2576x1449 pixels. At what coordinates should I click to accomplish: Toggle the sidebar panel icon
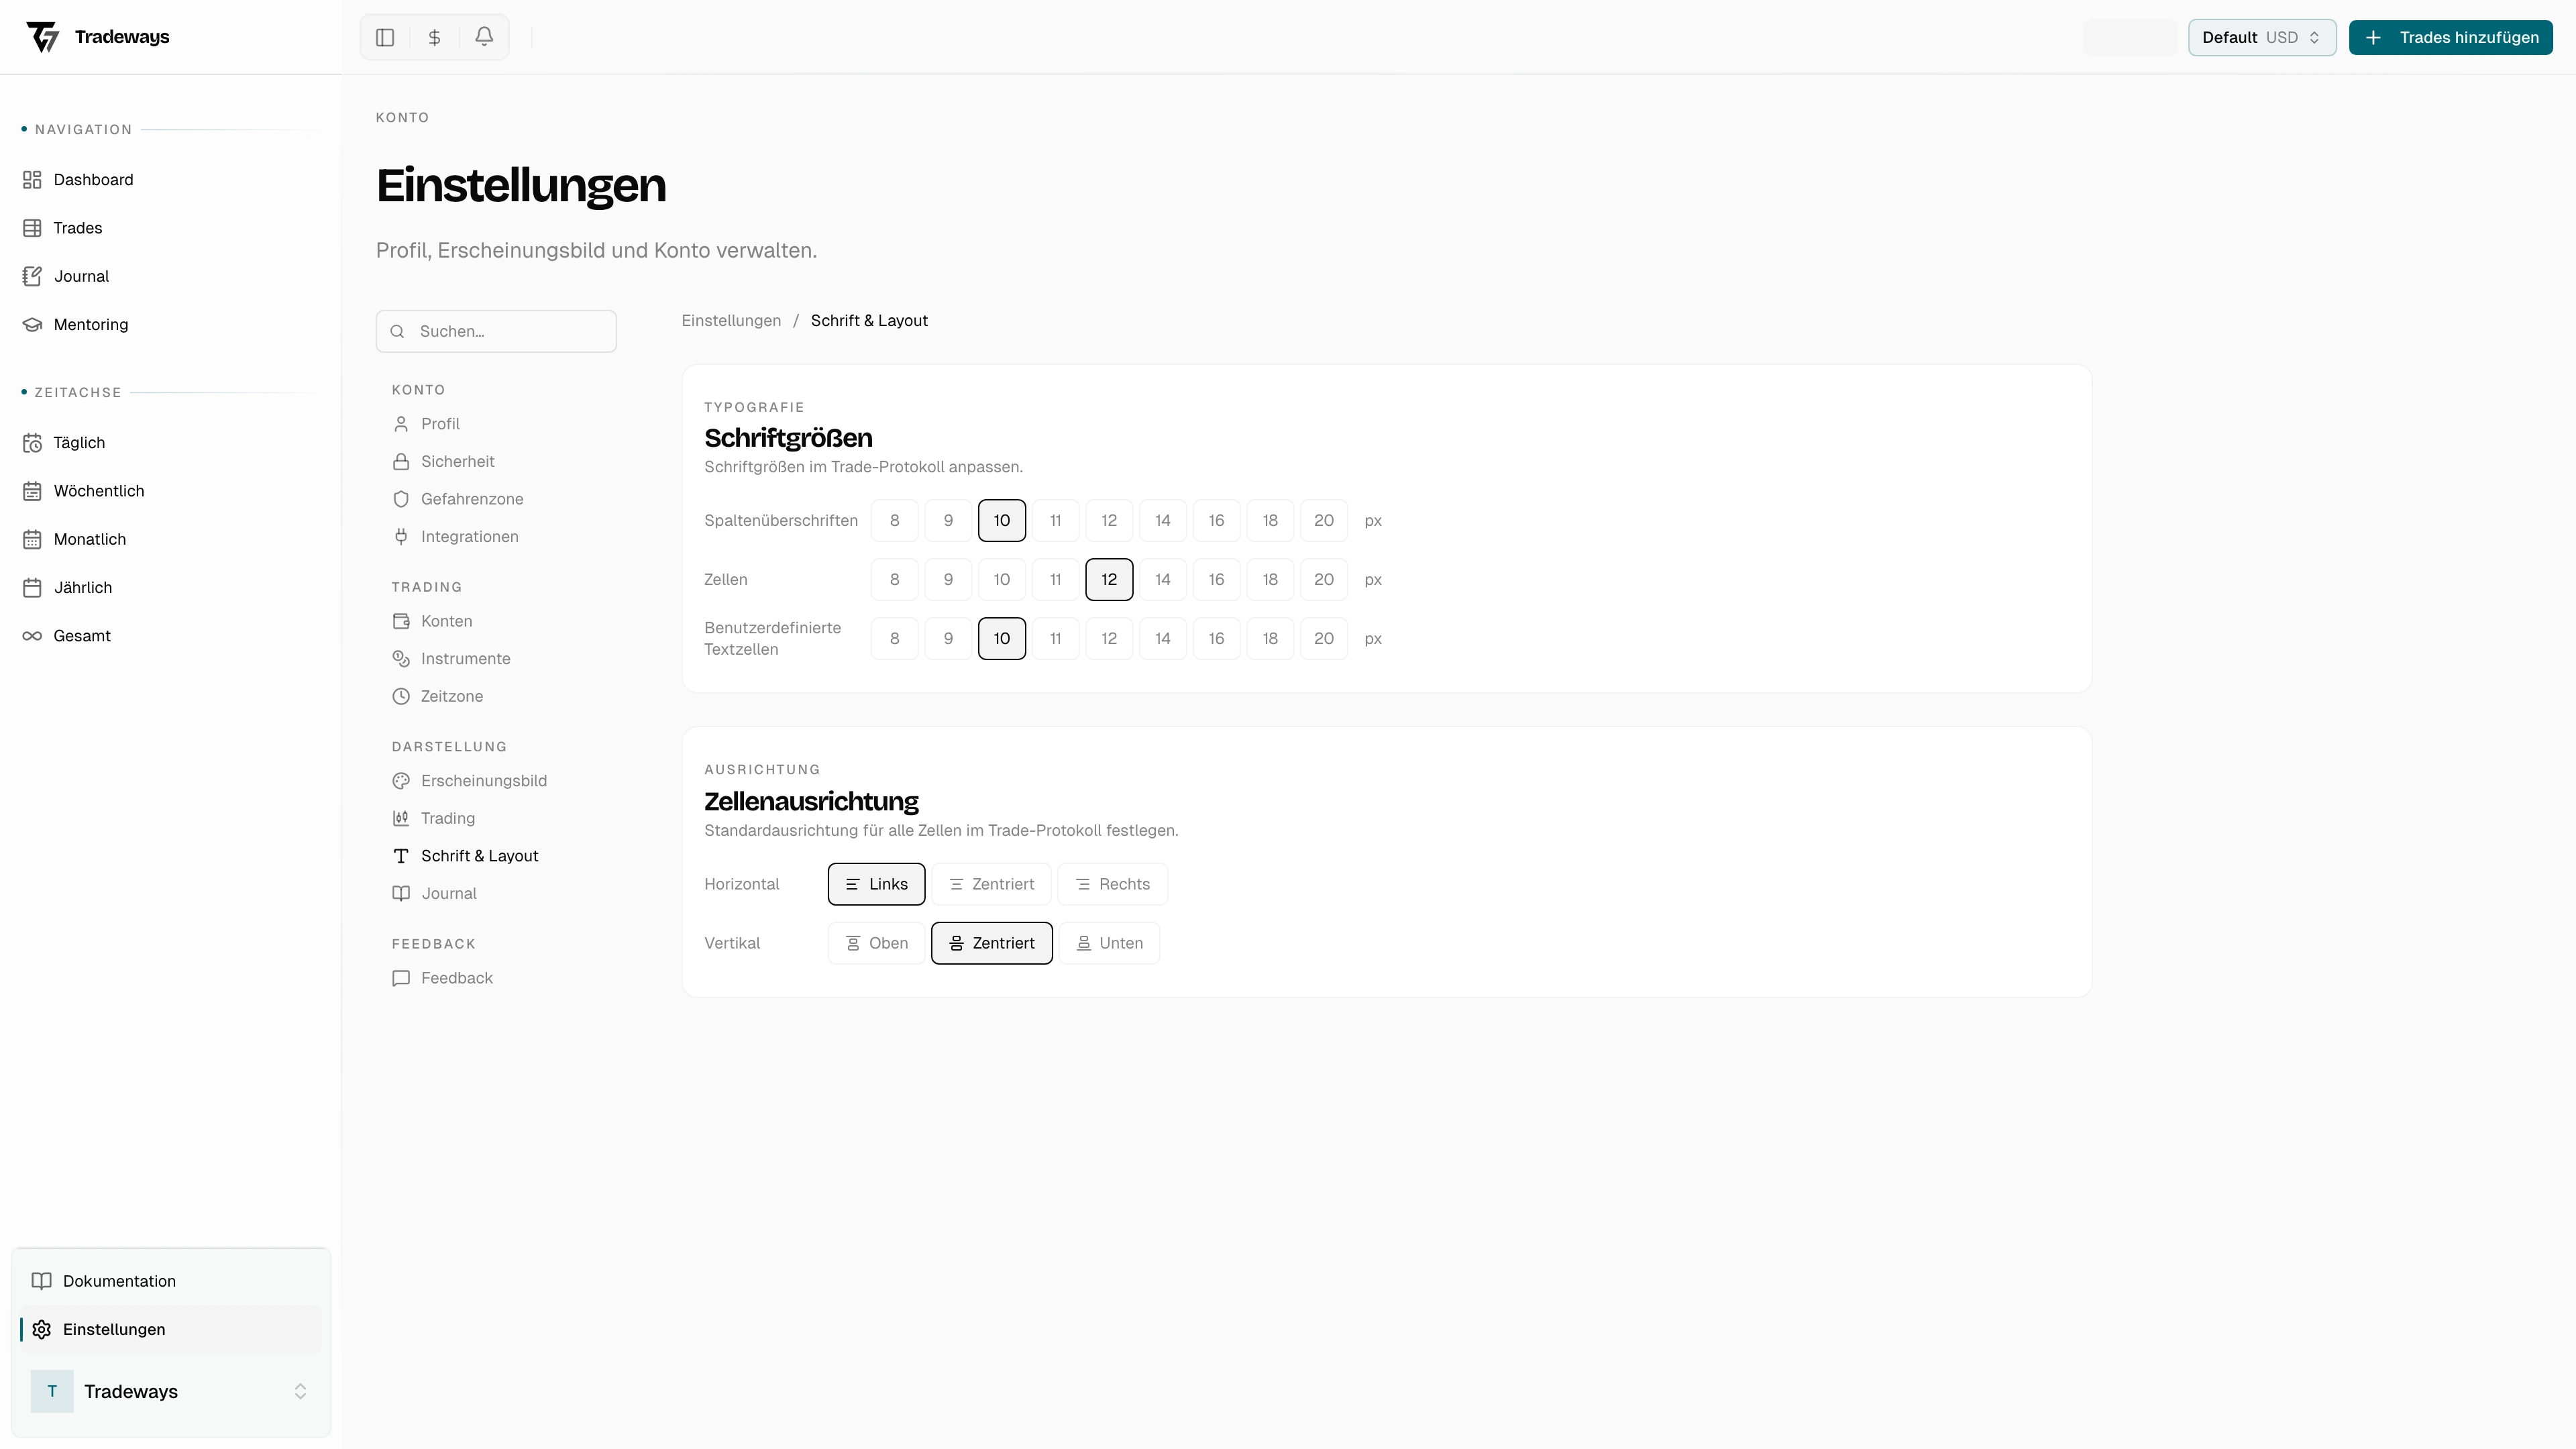point(385,37)
